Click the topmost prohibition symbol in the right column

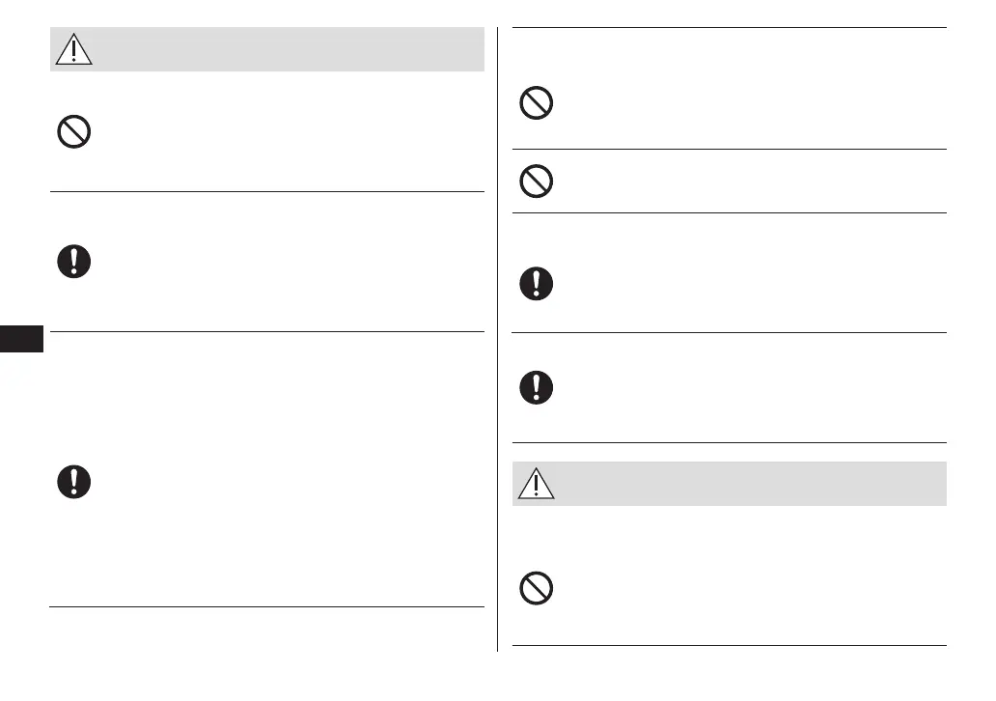(x=536, y=103)
